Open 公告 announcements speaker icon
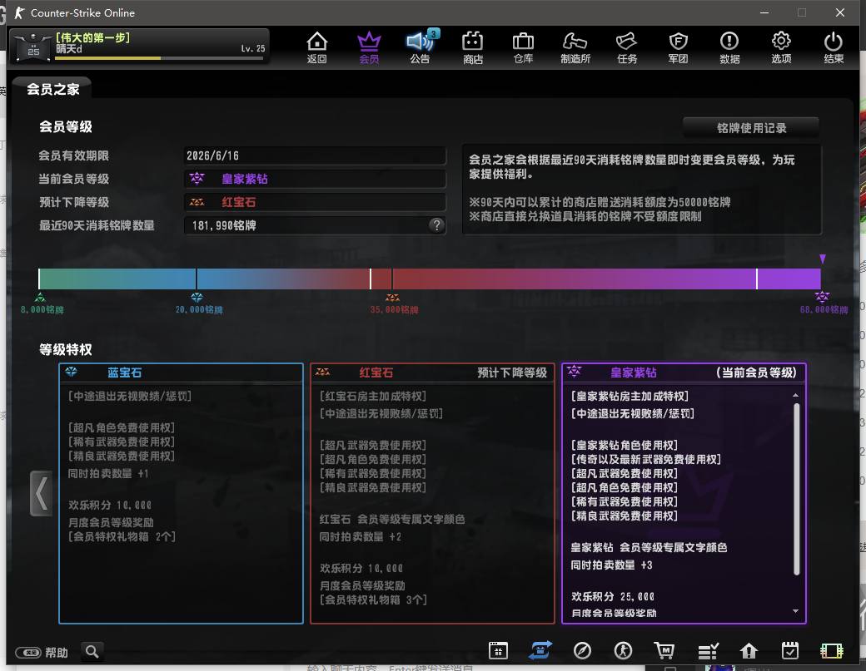 [x=421, y=47]
